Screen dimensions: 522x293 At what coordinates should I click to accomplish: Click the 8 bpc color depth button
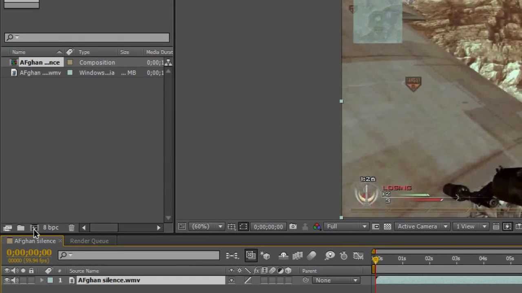tap(51, 228)
